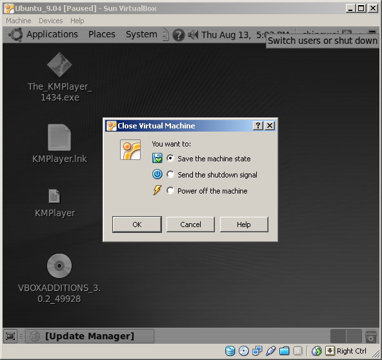Click the hard disk activity status icon
Viewport: 382px width, 360px height.
[x=230, y=351]
